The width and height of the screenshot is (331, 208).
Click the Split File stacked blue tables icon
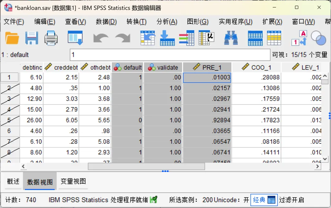tap(255, 38)
